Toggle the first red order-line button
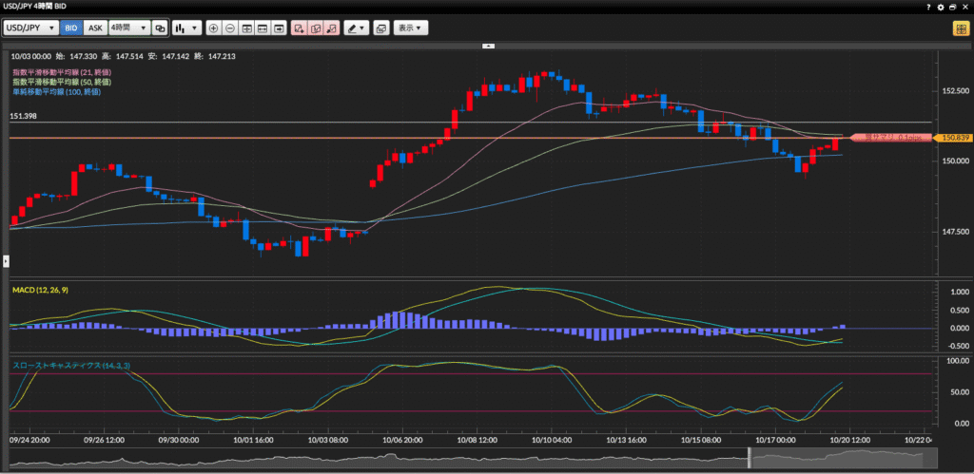Viewport: 974px width, 474px height. pos(299,28)
